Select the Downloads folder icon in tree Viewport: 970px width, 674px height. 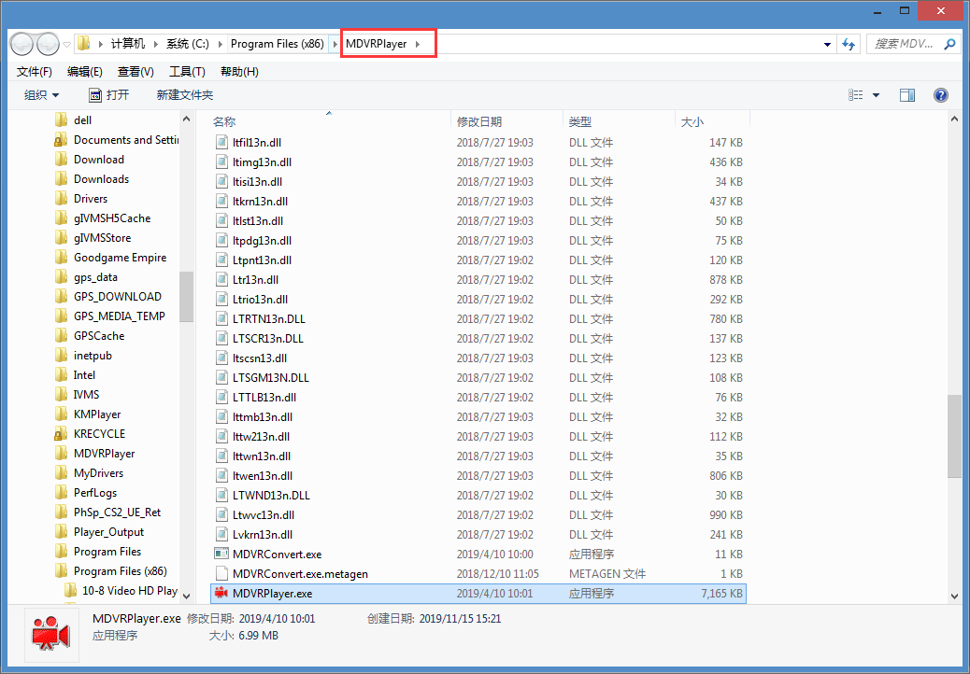62,179
